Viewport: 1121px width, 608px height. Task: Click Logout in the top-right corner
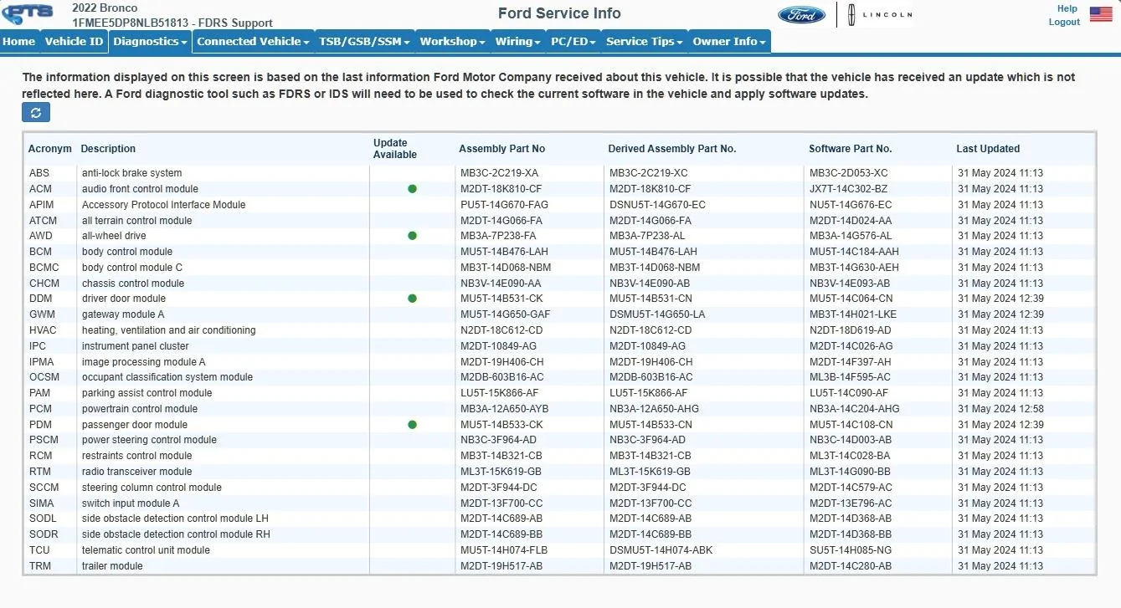pyautogui.click(x=1063, y=22)
